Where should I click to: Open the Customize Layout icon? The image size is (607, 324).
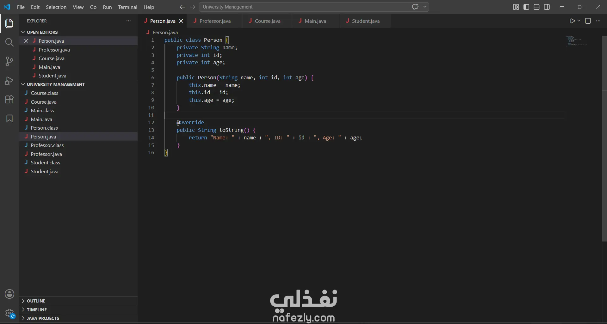(516, 7)
